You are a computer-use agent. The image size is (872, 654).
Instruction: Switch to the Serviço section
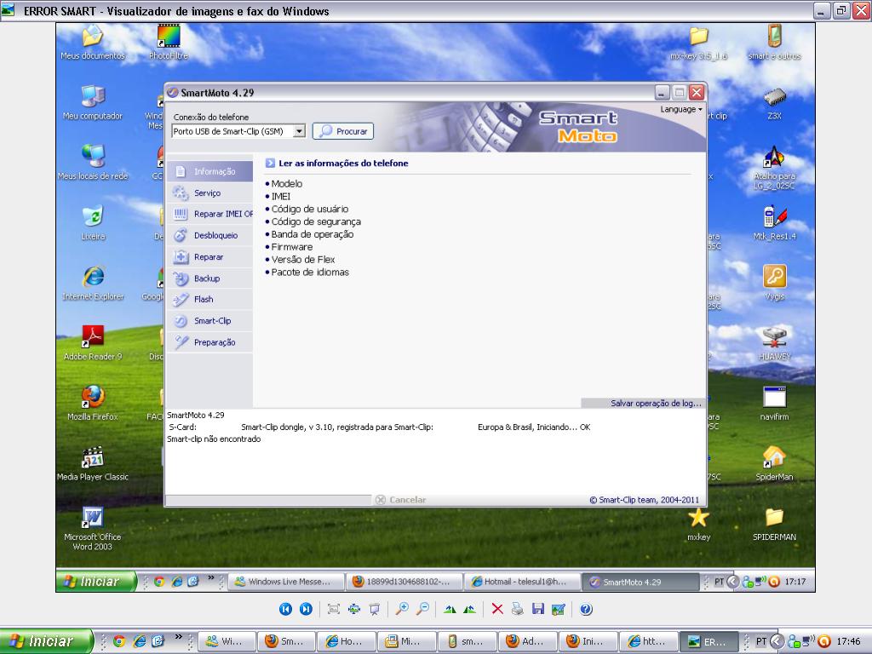pyautogui.click(x=210, y=193)
